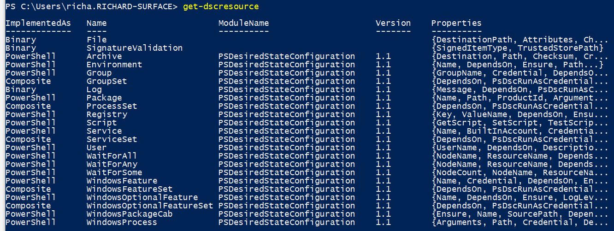Select the File resource name
614x231 pixels.
[x=96, y=40]
